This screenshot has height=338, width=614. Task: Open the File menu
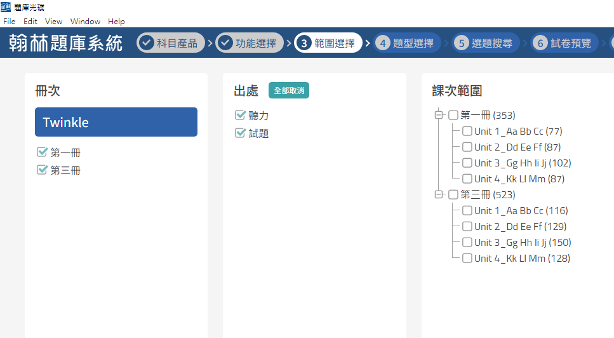(x=9, y=21)
